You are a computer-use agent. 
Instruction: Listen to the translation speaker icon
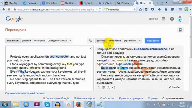tap(113, 87)
